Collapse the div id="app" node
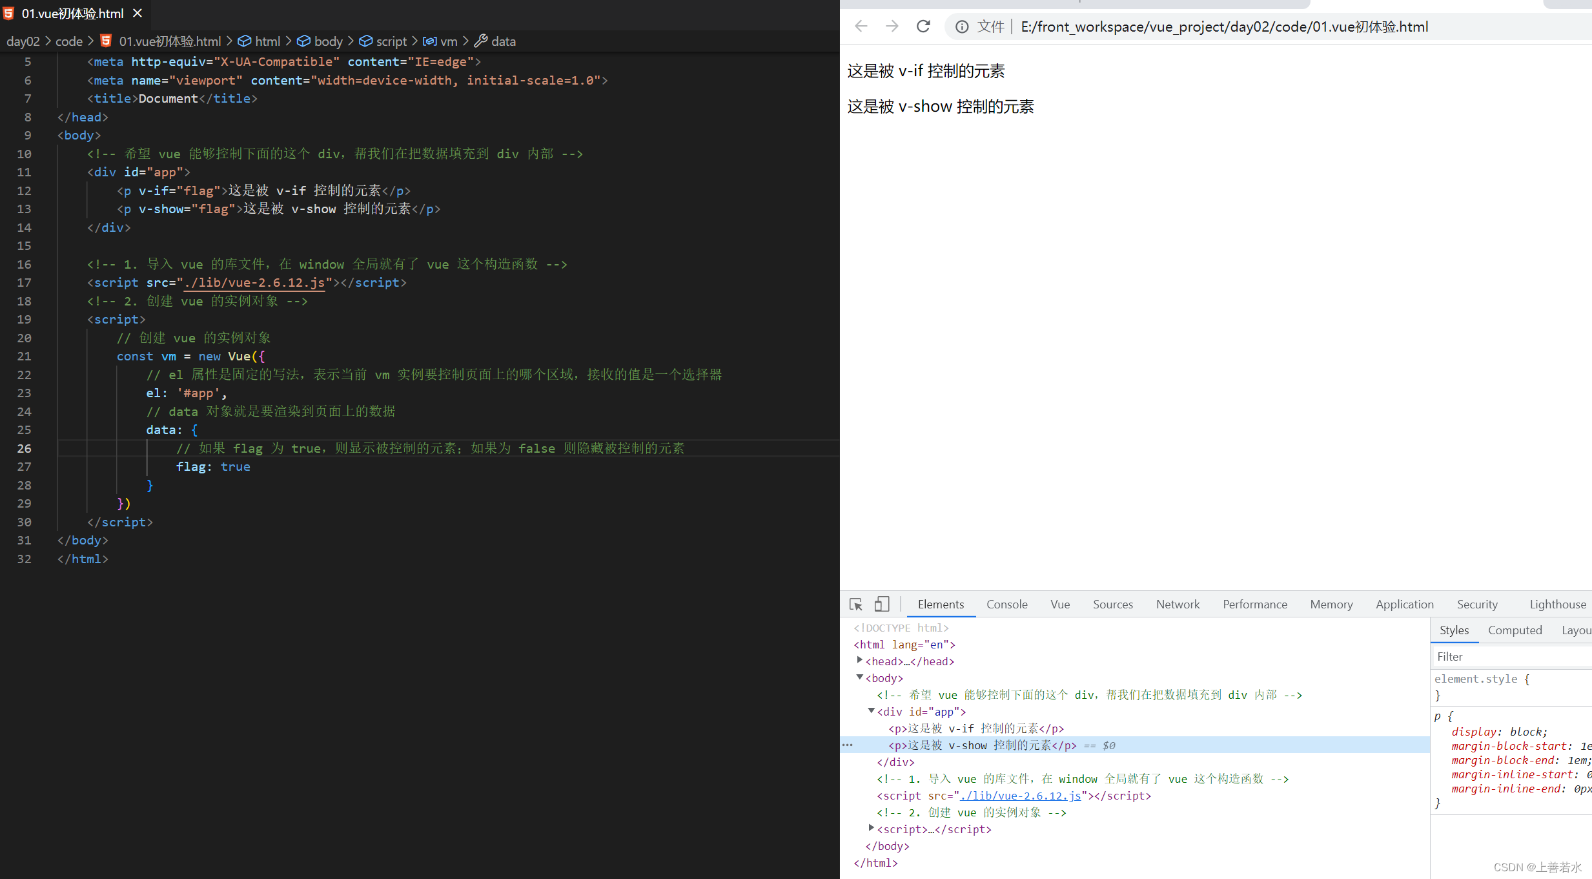 coord(871,711)
